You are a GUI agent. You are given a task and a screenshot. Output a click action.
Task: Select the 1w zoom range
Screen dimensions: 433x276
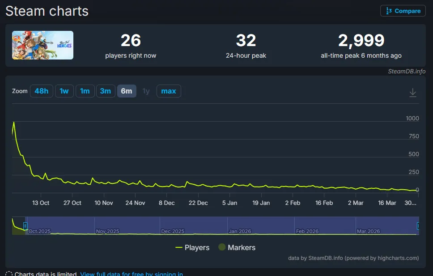(x=64, y=91)
